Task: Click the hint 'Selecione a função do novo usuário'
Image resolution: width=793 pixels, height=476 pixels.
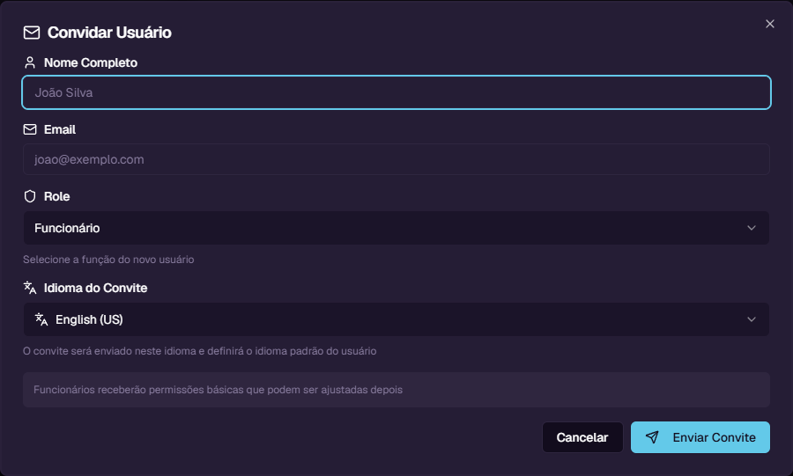Action: point(108,260)
